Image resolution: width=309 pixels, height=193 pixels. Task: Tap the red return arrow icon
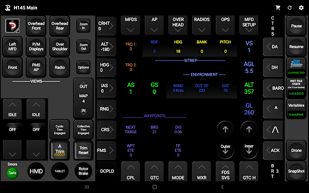[12, 26]
